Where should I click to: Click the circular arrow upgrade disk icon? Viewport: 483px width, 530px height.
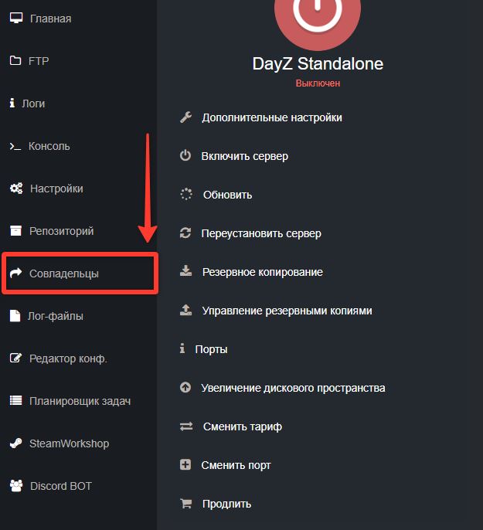[185, 388]
